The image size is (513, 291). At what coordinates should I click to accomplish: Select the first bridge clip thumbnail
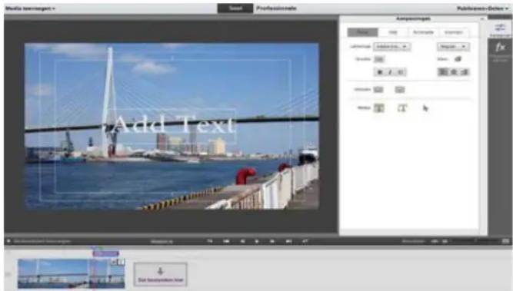53,273
